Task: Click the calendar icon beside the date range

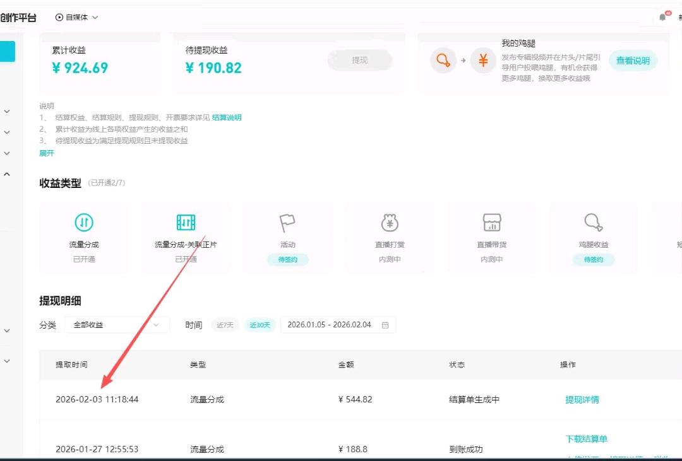Action: 385,324
